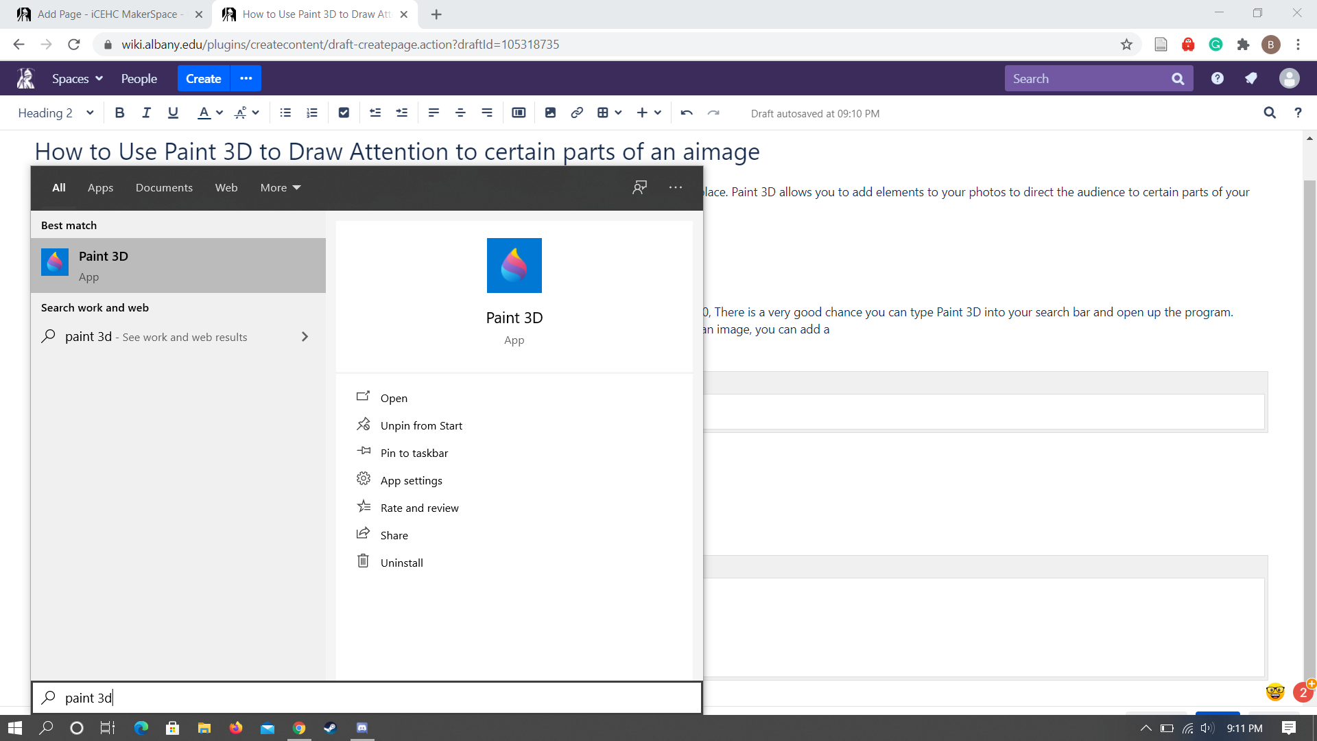Viewport: 1317px width, 741px height.
Task: Open user profile avatar menu
Action: tap(1290, 79)
